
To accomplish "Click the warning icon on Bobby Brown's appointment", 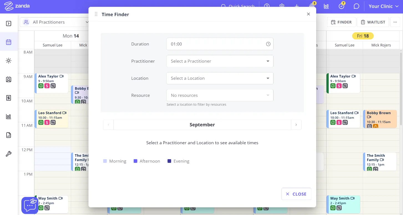I will (x=376, y=126).
